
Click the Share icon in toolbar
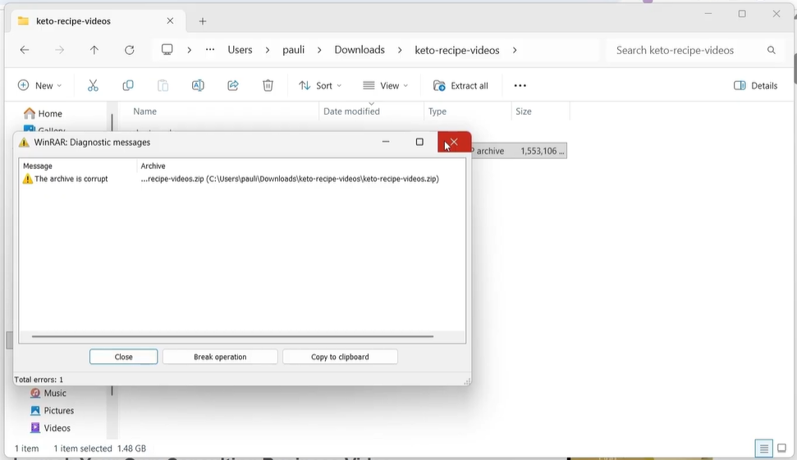(x=233, y=85)
